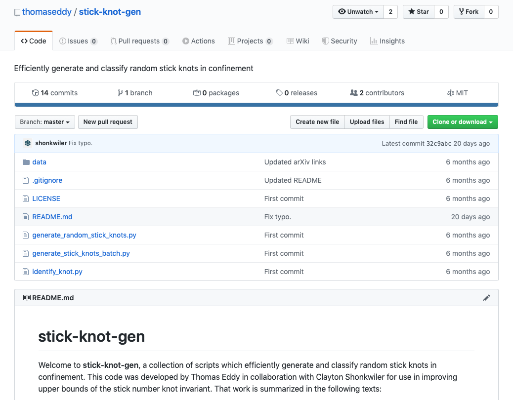Open the Security tab
The image size is (513, 400).
[340, 41]
